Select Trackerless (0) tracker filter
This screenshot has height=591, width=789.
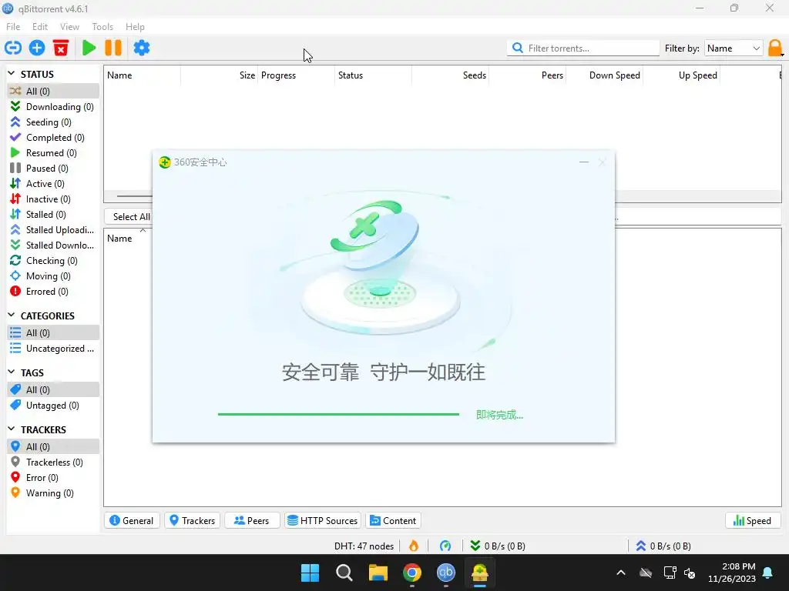tap(53, 462)
